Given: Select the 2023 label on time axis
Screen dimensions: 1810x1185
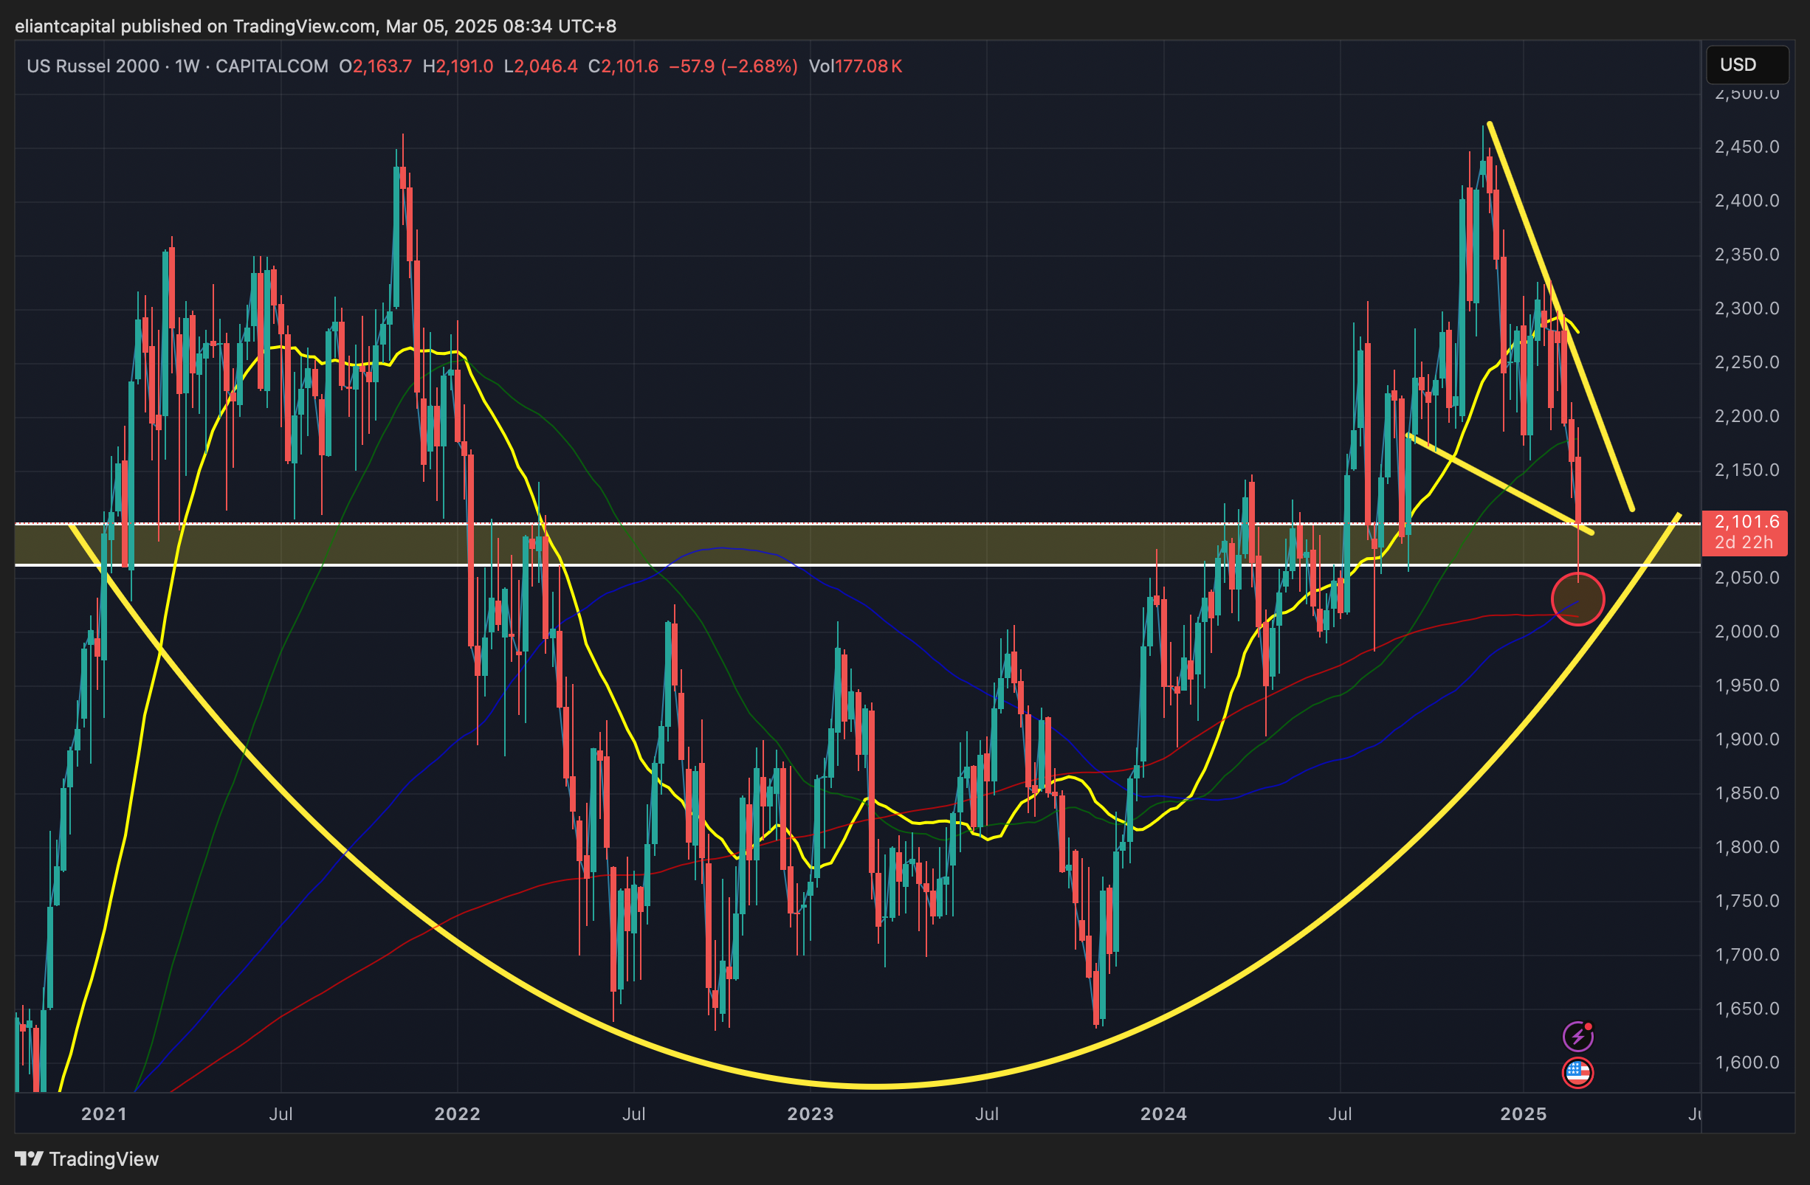Looking at the screenshot, I should (810, 1113).
